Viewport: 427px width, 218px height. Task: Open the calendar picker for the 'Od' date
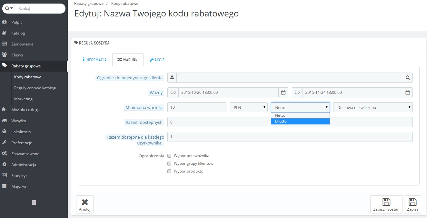pyautogui.click(x=283, y=93)
